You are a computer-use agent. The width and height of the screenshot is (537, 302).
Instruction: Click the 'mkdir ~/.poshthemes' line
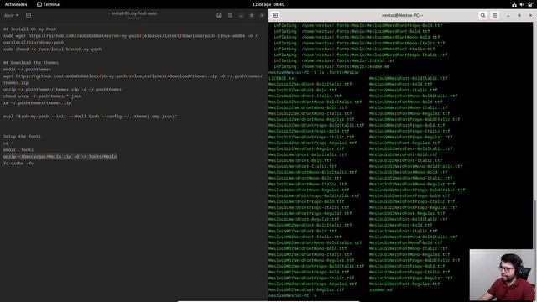click(x=27, y=70)
